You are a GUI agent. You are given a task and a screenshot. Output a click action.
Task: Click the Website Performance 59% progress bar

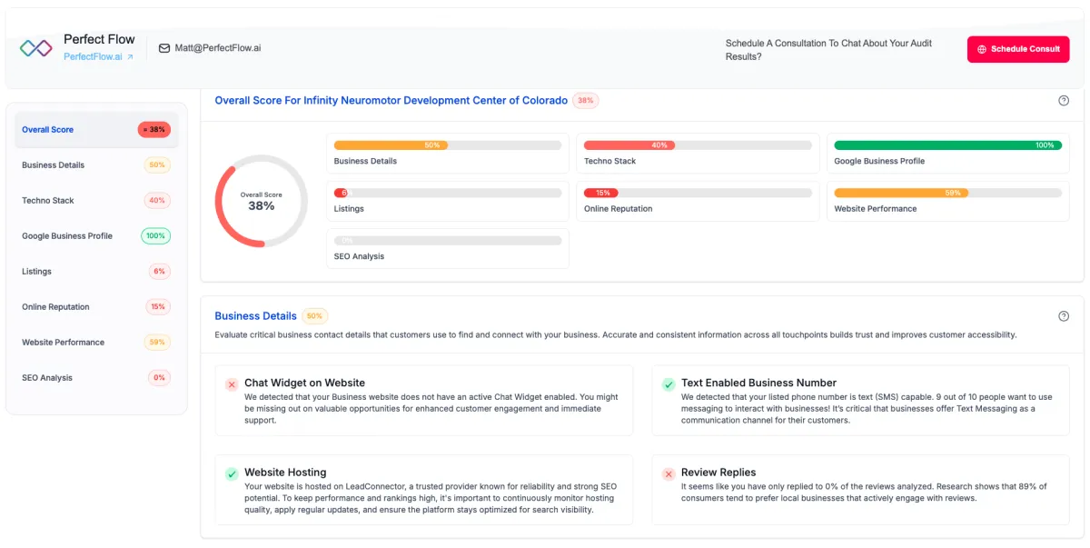947,193
